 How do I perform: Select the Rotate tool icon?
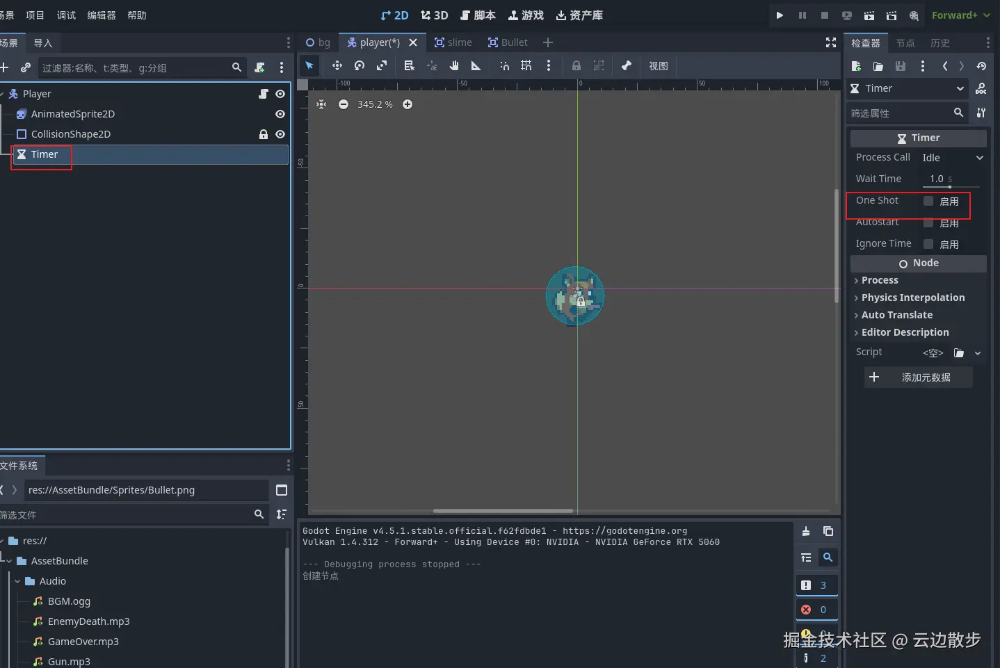coord(360,65)
